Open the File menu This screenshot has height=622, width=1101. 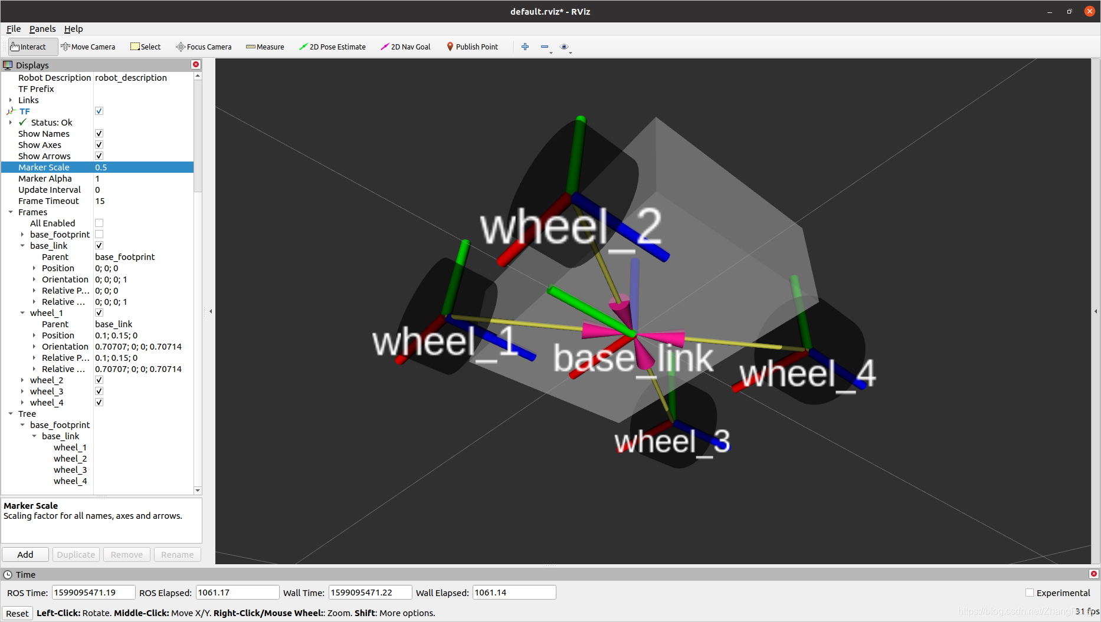point(14,29)
